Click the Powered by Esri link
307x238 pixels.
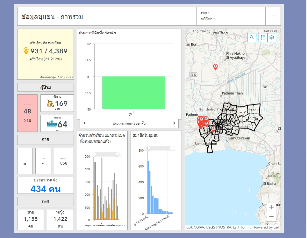267,227
